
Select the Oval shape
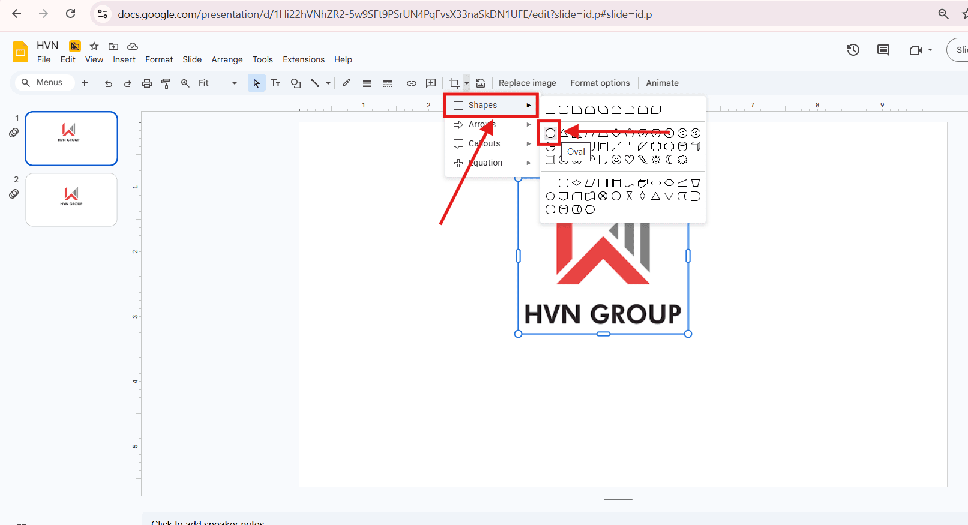coord(550,133)
